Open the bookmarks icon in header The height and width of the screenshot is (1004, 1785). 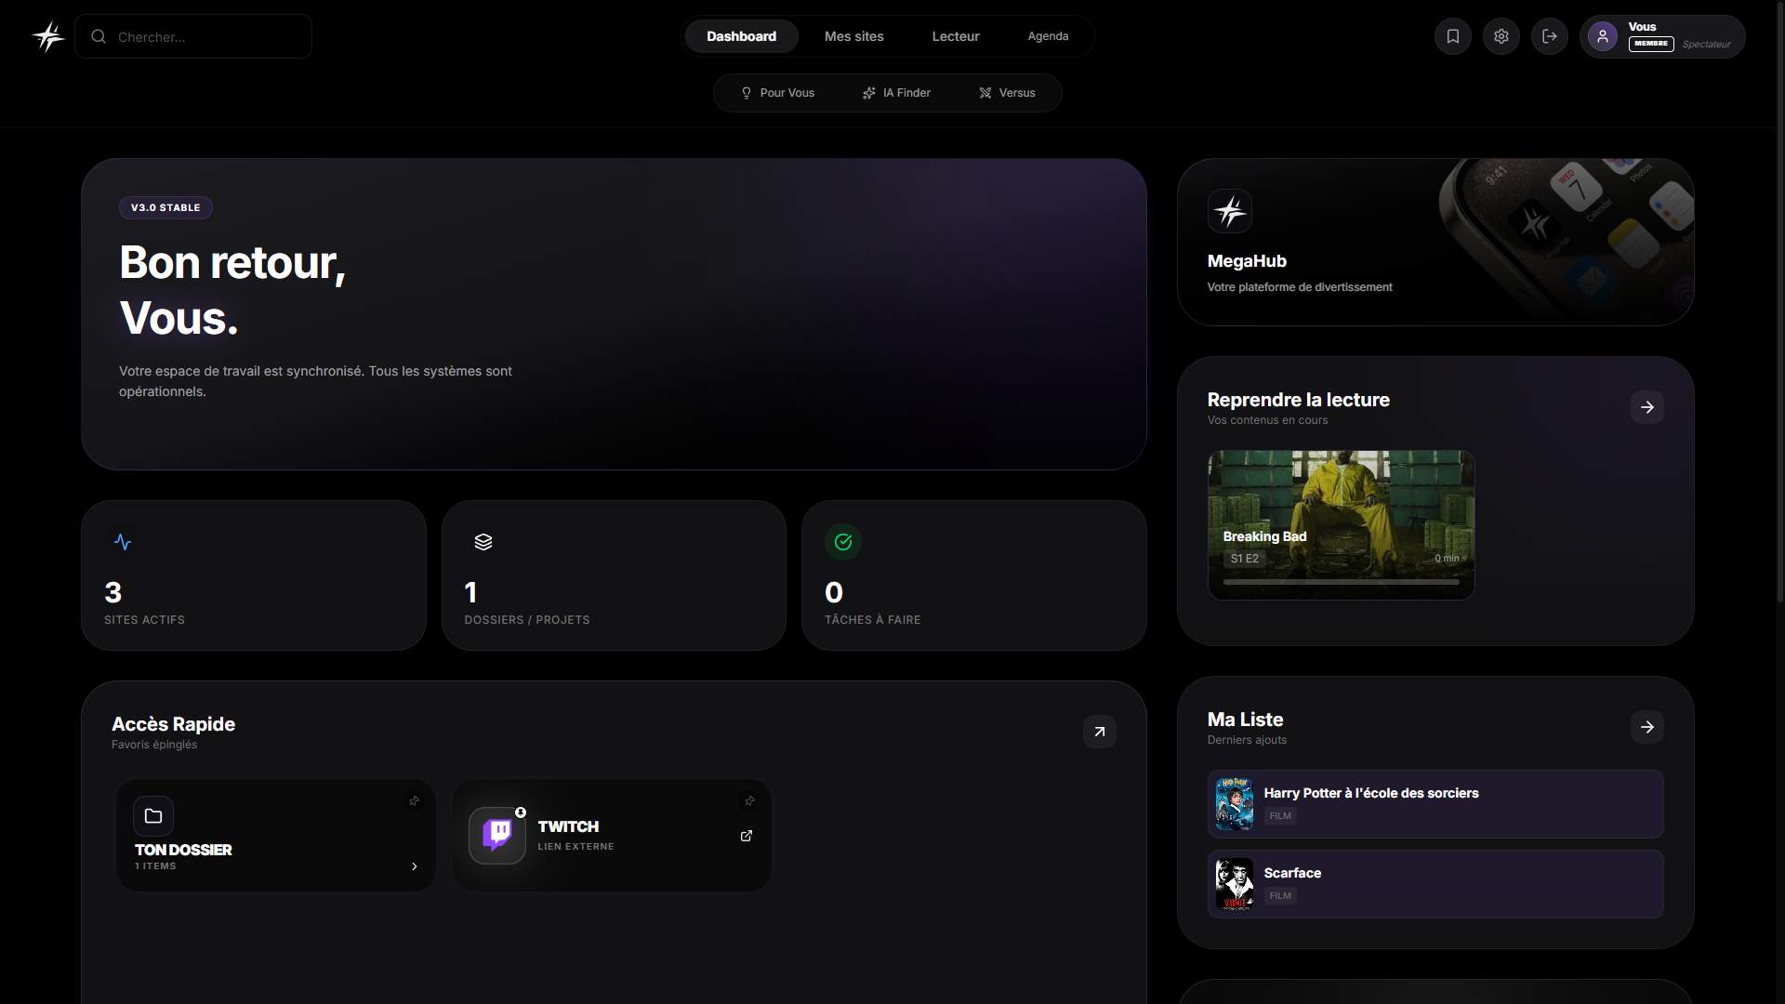(x=1453, y=36)
